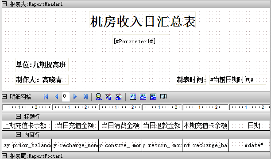Go to the first record in 明细网格
Image resolution: width=271 pixels, height=159 pixels.
(x=46, y=97)
